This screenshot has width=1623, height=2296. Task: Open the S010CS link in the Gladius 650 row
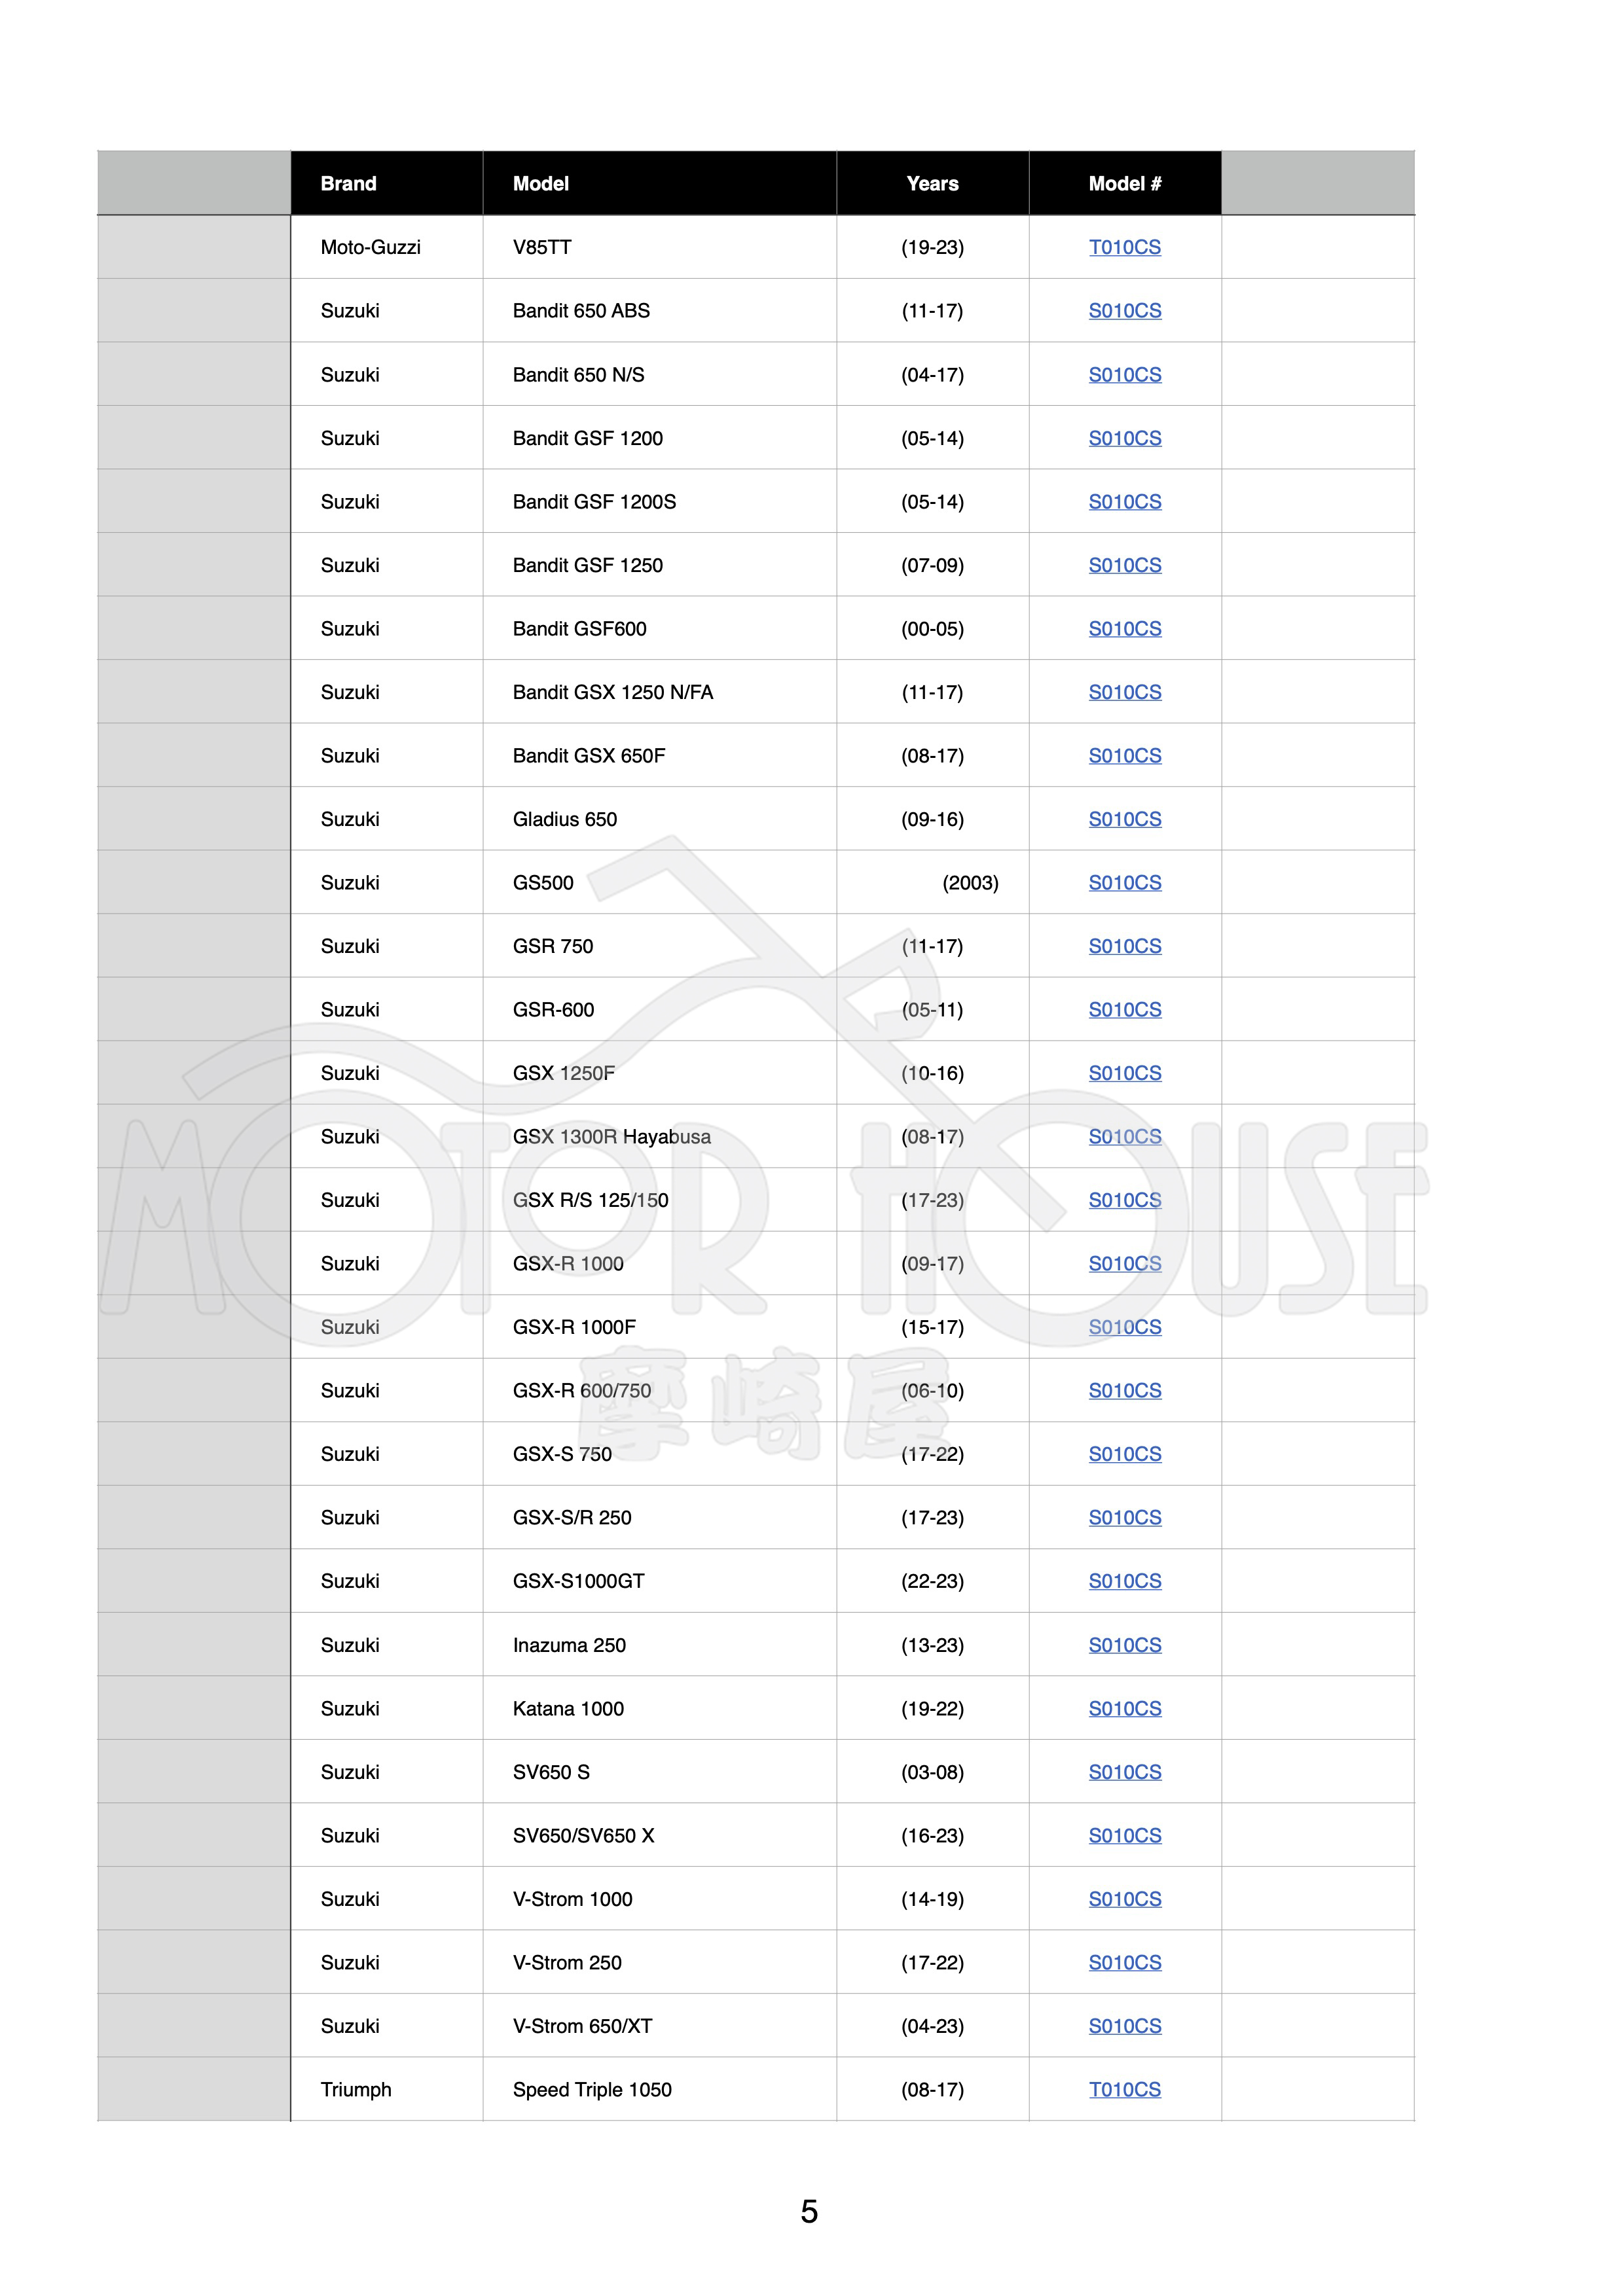click(x=1124, y=819)
